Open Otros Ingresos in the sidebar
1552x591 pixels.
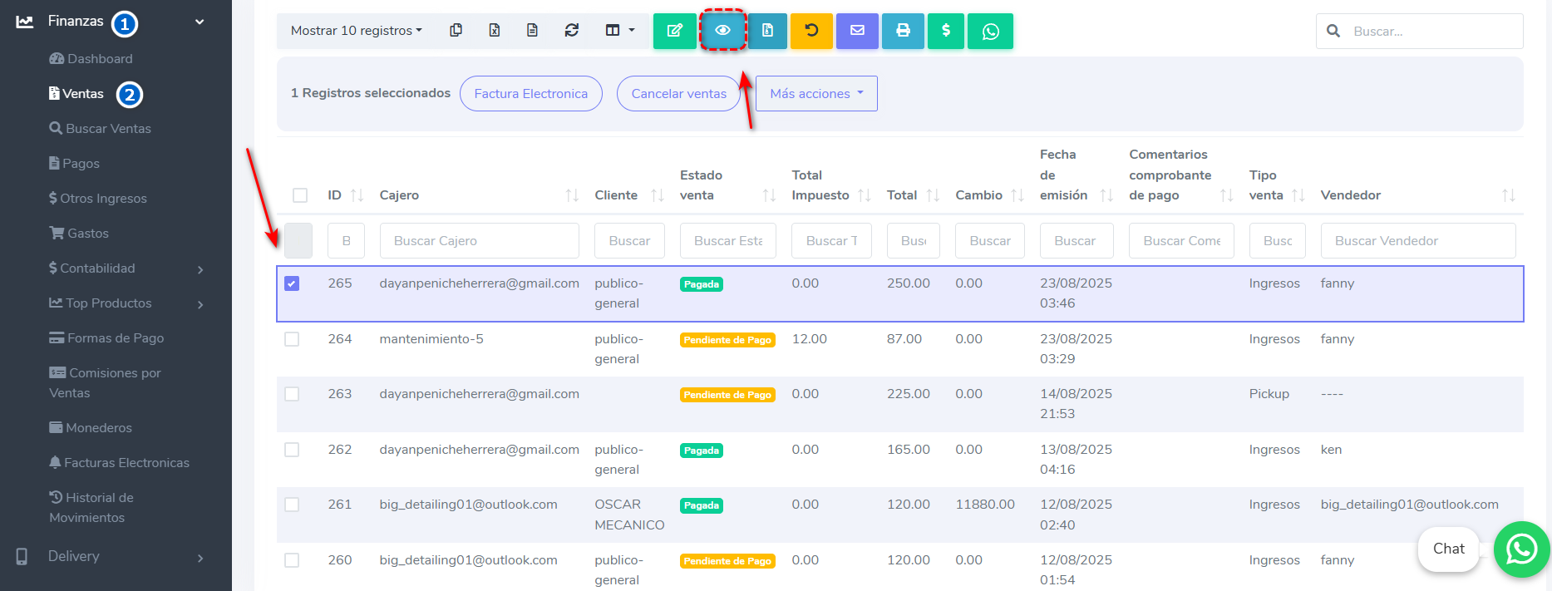(98, 199)
